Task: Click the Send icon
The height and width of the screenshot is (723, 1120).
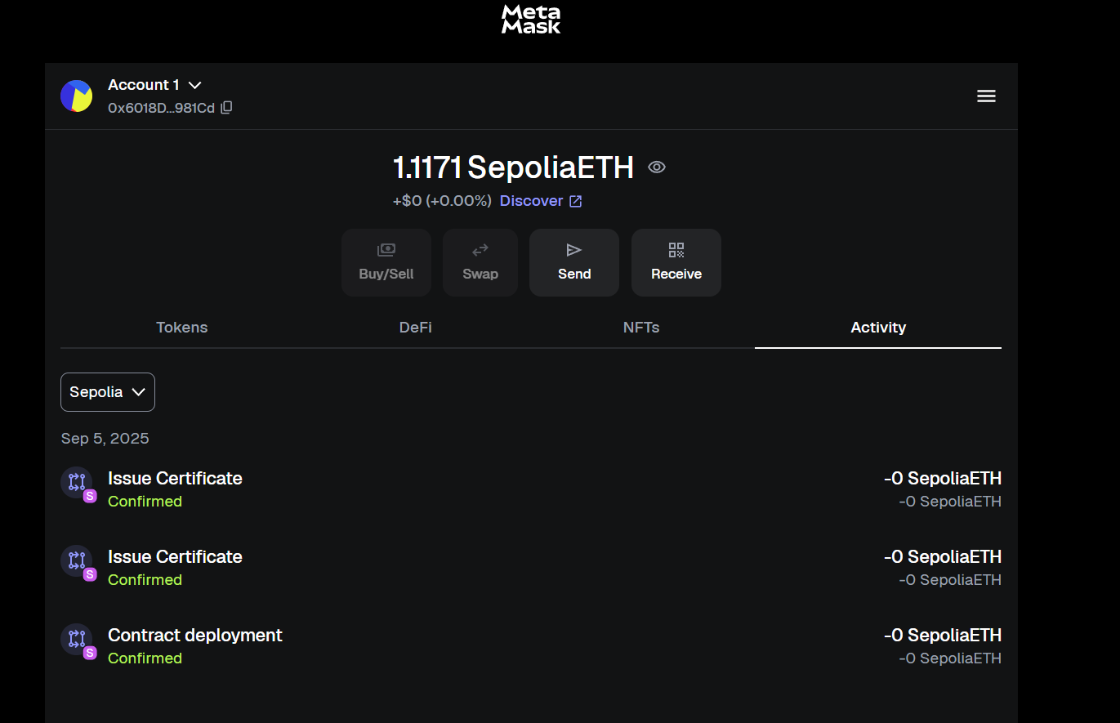Action: 573,251
